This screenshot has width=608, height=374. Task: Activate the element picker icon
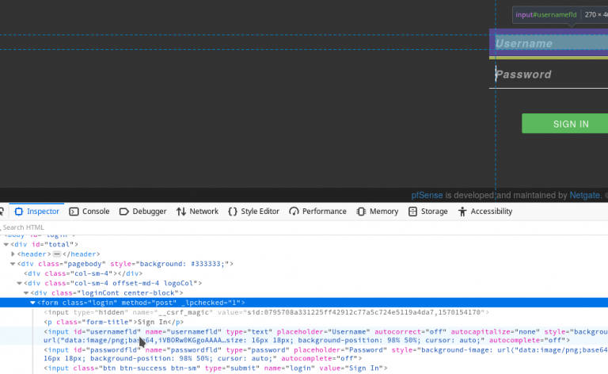point(2,212)
